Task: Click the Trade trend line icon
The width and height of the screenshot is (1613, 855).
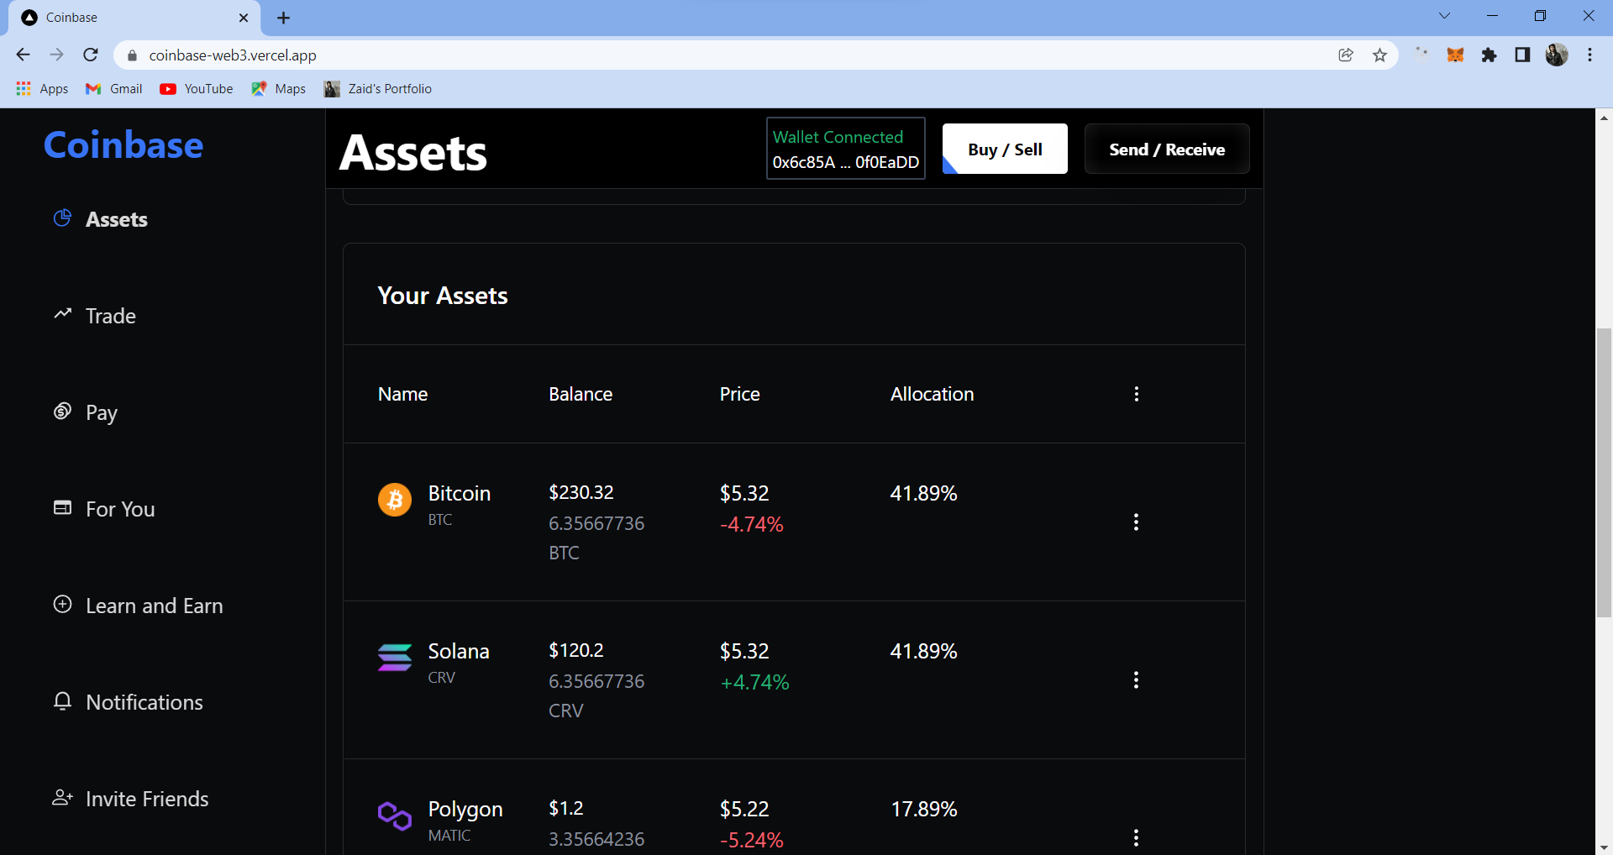Action: tap(62, 313)
